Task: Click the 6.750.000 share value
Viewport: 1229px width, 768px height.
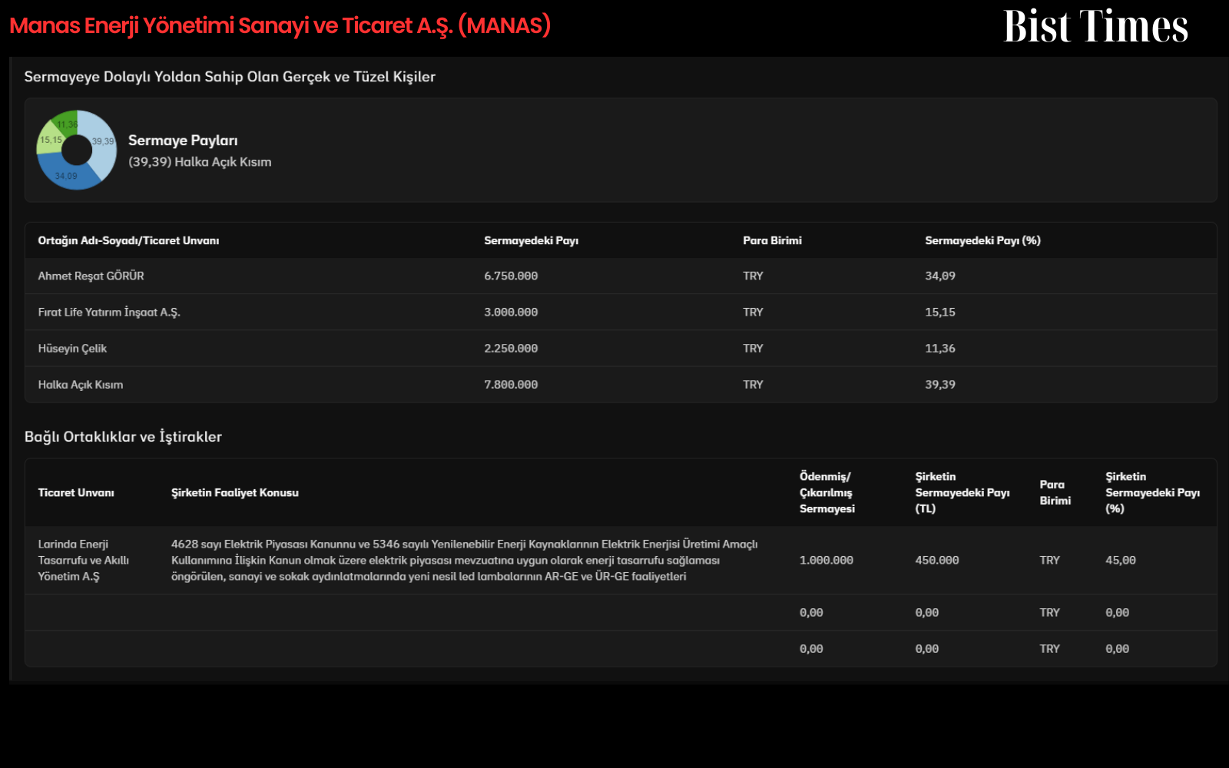Action: click(x=511, y=276)
